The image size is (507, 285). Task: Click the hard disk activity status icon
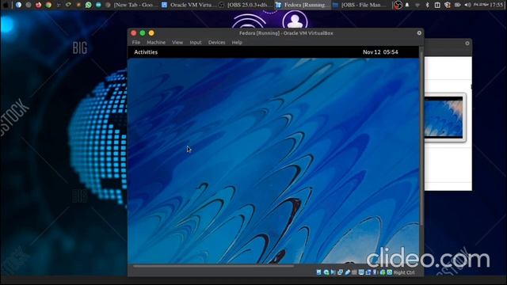tap(318, 272)
